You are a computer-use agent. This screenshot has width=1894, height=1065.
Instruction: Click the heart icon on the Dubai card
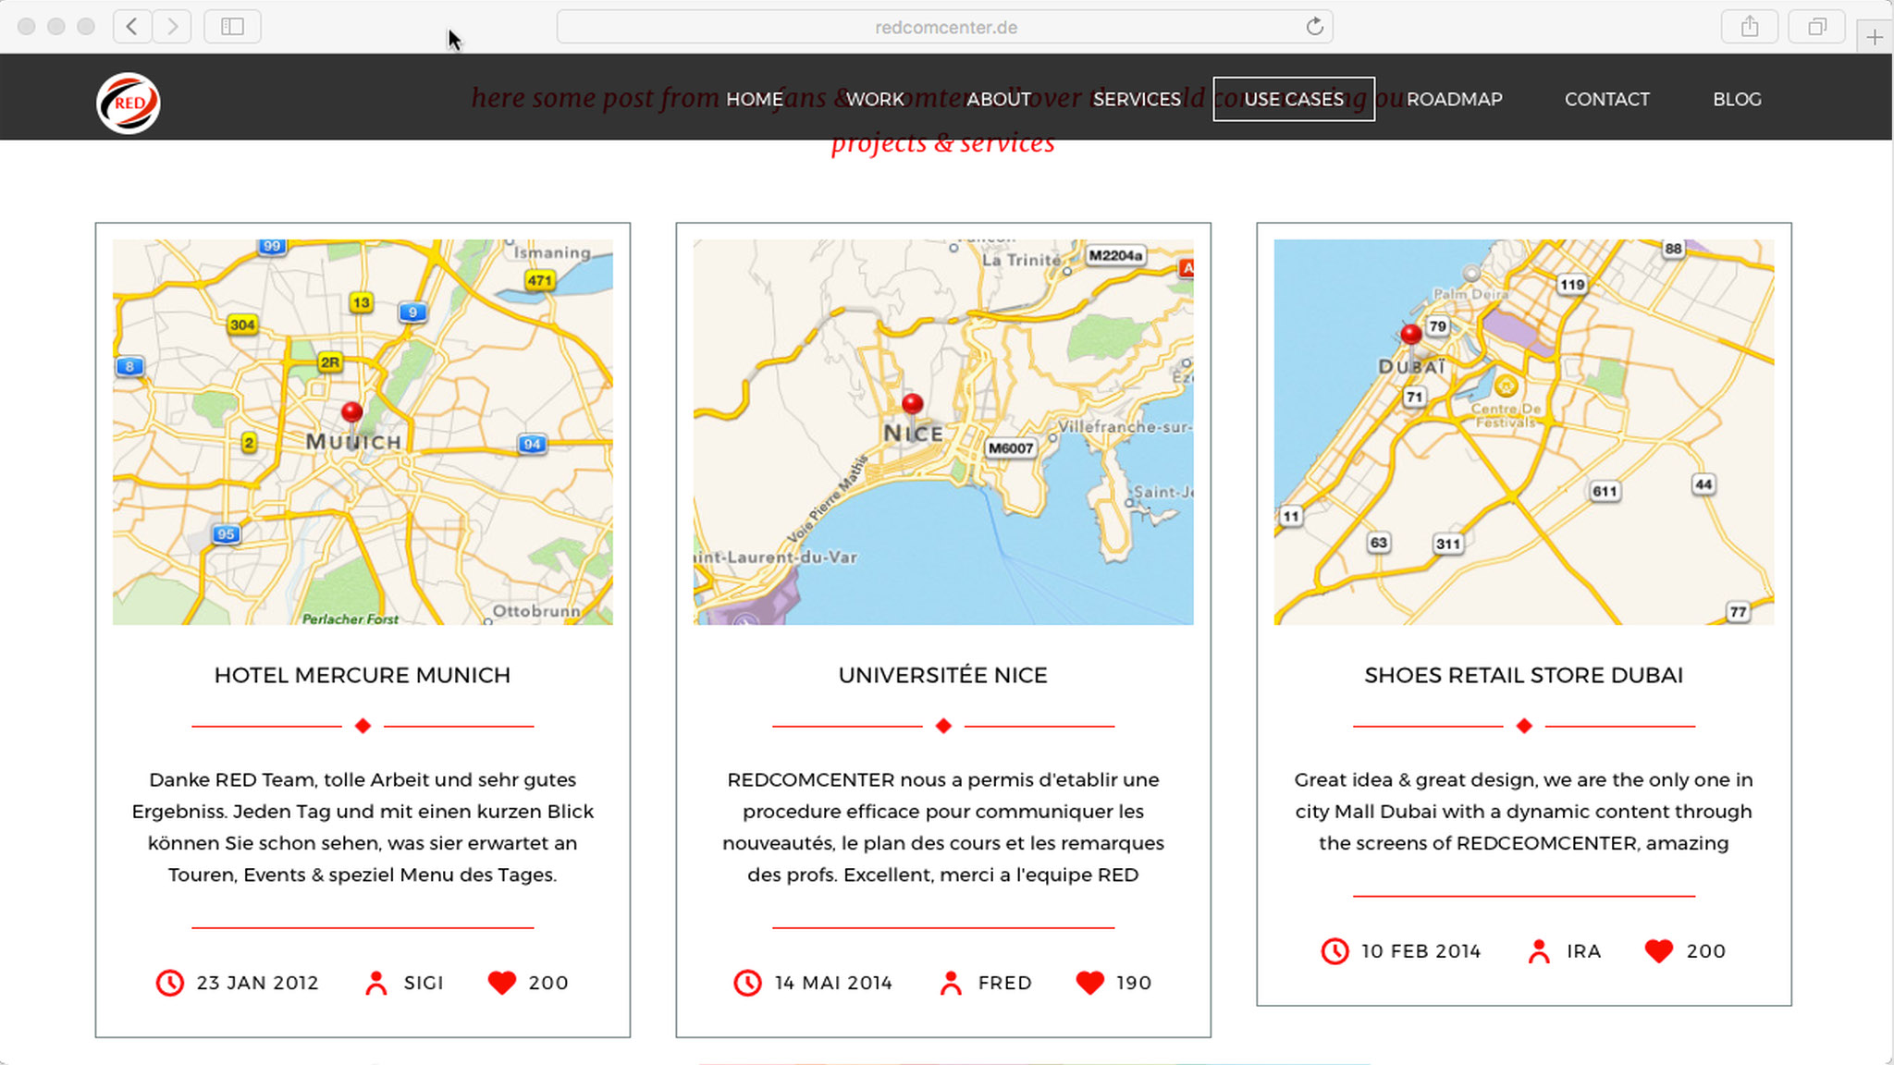1659,951
